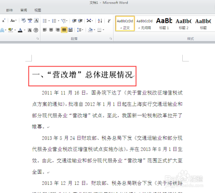The width and height of the screenshot is (215, 193).
Task: Click the Phonetic Guide icon
Action: pos(30,21)
